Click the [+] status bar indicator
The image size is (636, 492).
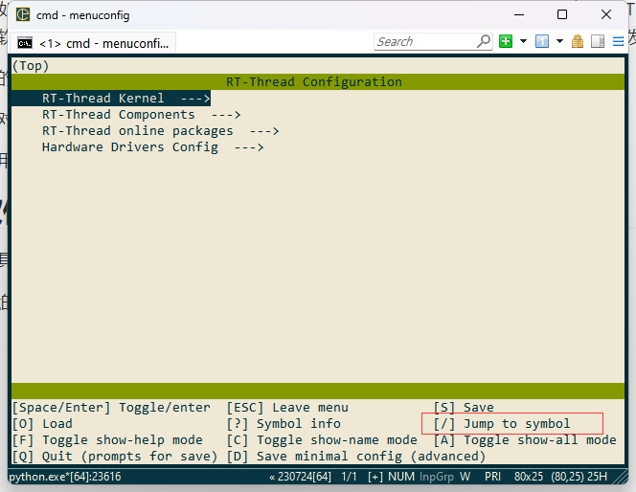point(375,476)
